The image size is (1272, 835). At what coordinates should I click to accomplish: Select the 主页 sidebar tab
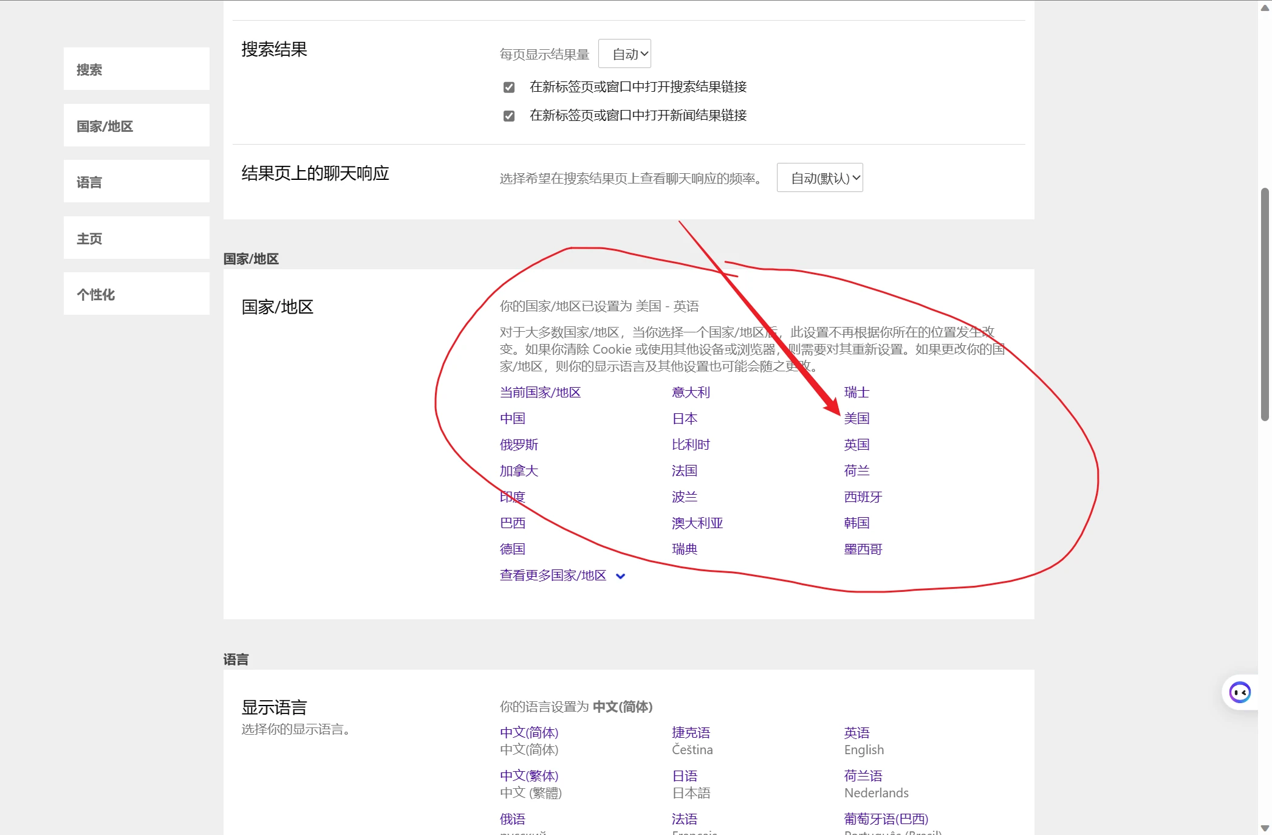137,238
